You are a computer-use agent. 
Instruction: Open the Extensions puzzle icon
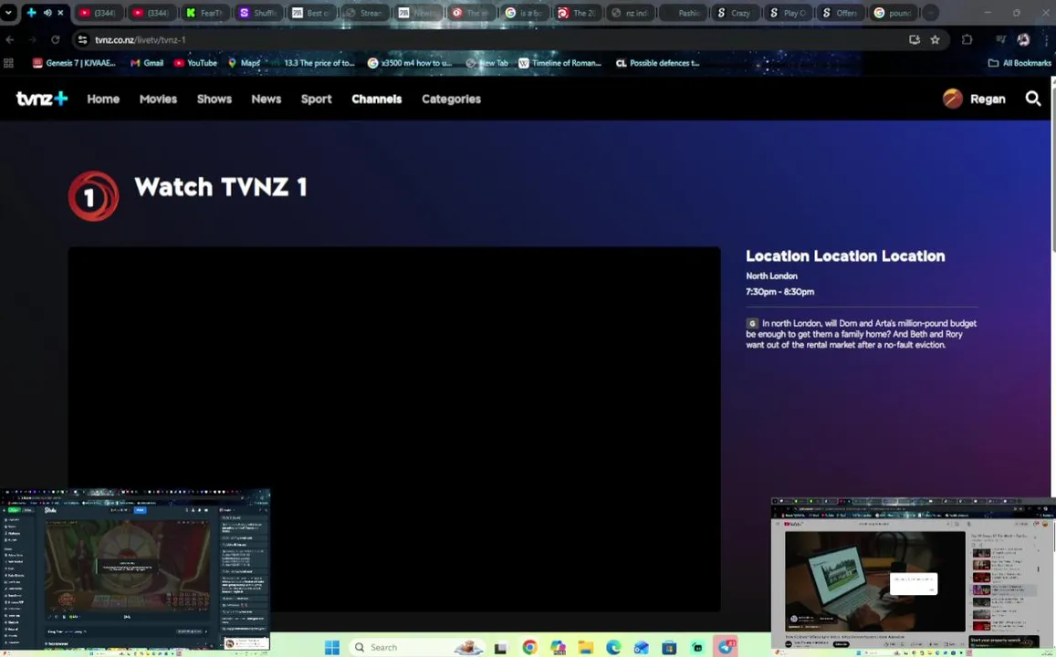(967, 40)
